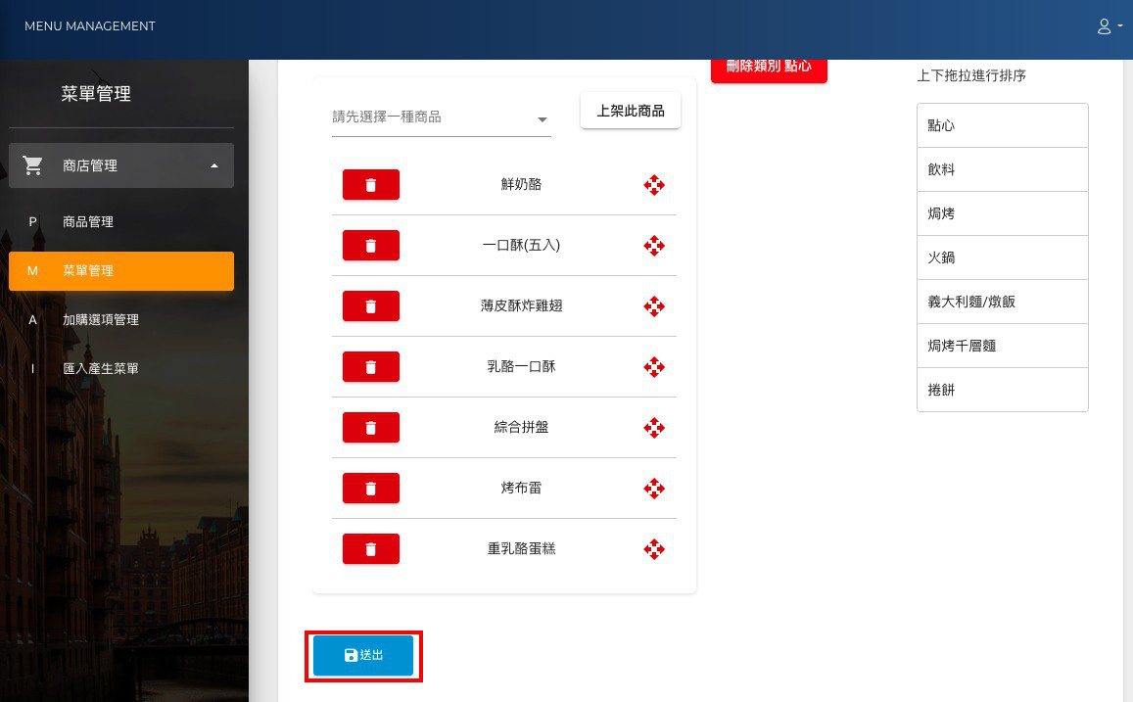Click the move handle icon for 薄皮酥炸雞翅
Screen dimensions: 1133x702
coord(654,306)
